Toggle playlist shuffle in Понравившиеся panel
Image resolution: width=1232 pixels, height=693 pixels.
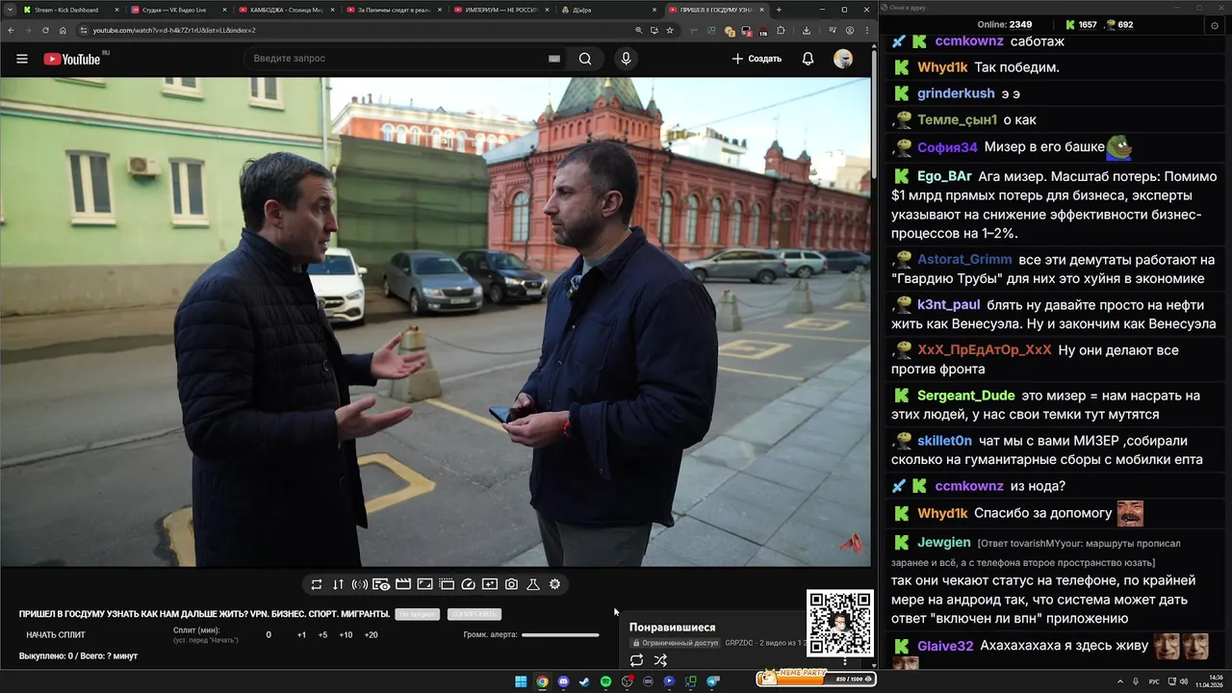[660, 660]
